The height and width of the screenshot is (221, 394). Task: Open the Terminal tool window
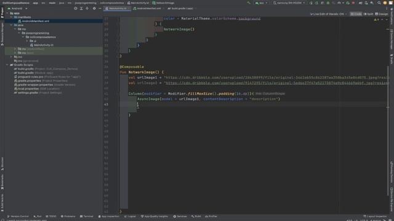86,217
